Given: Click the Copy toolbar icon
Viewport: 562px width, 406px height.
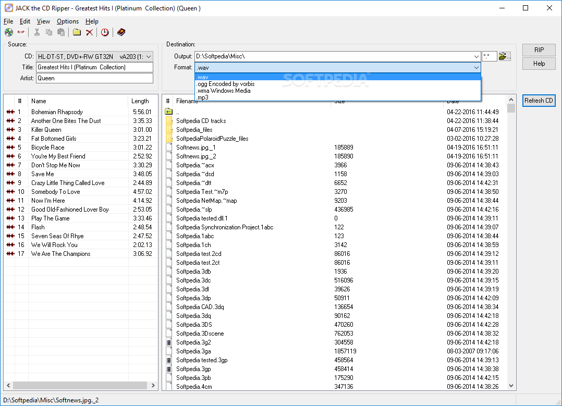Looking at the screenshot, I should point(49,32).
